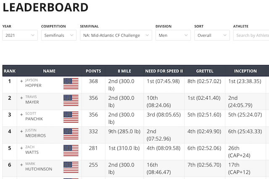This screenshot has width=269, height=179.
Task: Click the Points column header
Action: tap(93, 71)
